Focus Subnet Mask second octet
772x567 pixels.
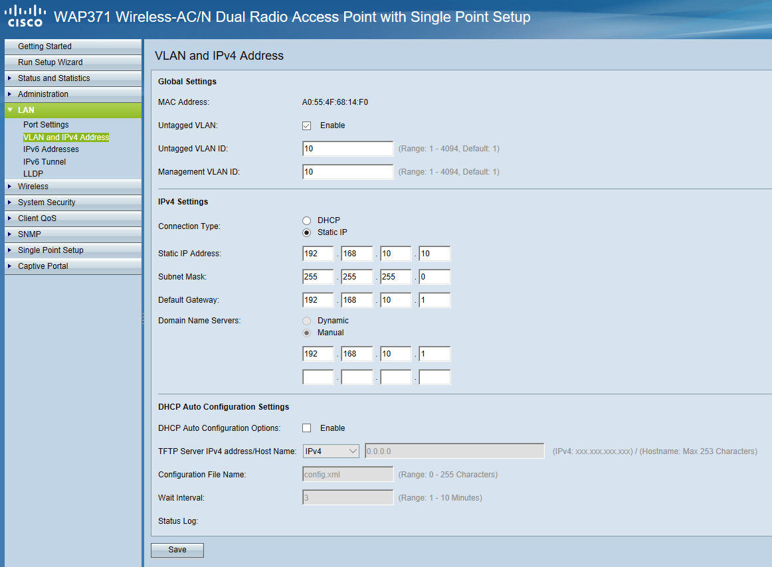(357, 277)
